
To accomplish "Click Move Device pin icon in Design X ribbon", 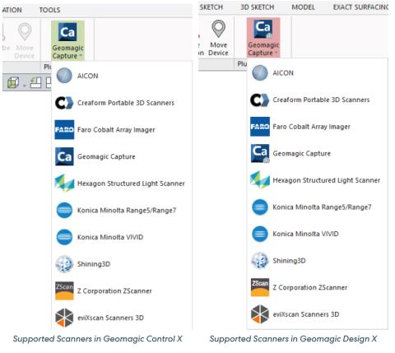I will click(218, 29).
